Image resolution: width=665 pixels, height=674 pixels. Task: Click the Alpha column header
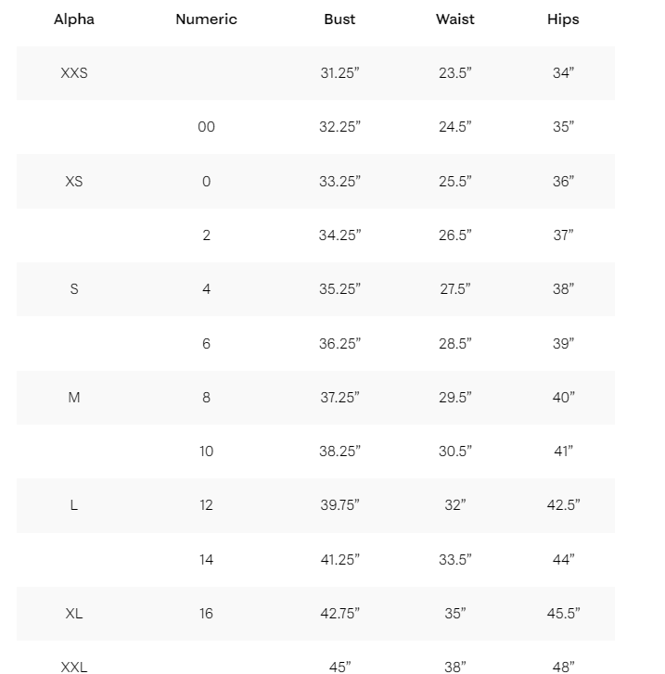coord(74,19)
